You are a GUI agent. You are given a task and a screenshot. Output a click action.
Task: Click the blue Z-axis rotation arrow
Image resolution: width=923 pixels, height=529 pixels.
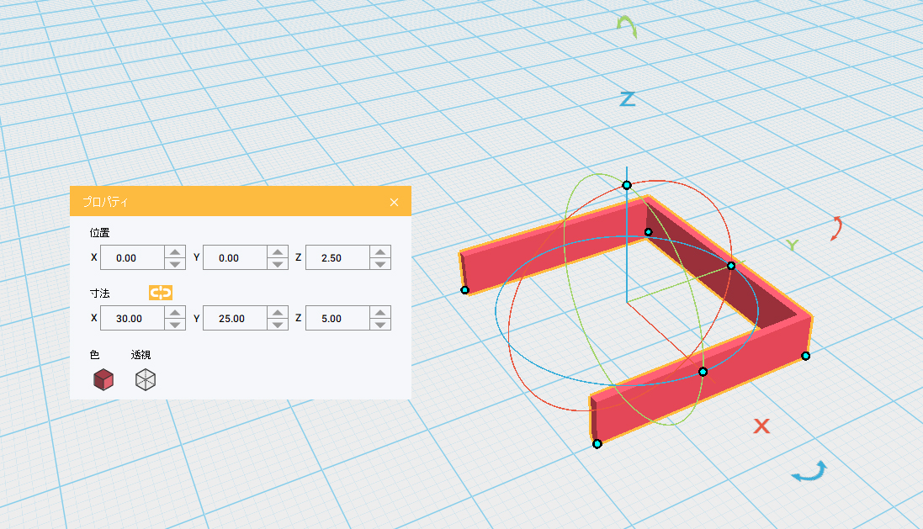pos(809,473)
